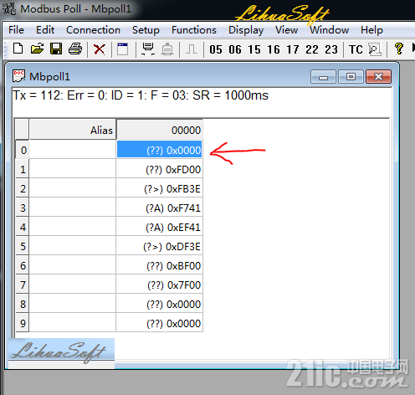This screenshot has height=395, width=415.
Task: Open a file with the folder icon
Action: (x=37, y=49)
